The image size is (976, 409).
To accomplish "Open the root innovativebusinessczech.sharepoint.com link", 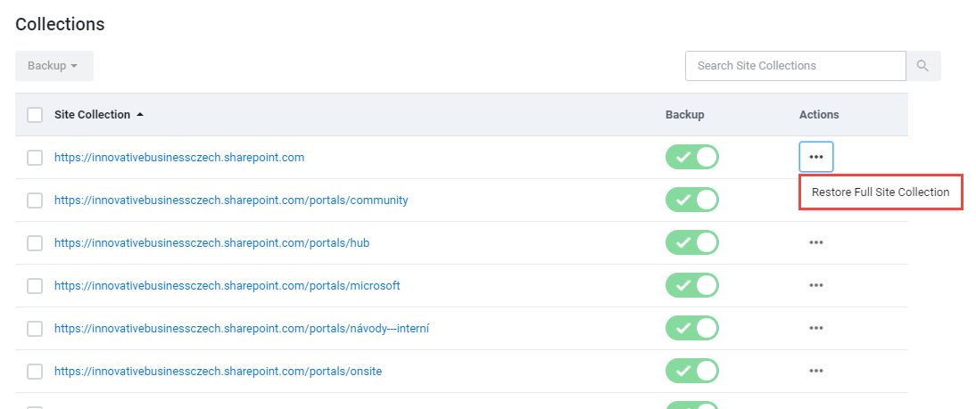I will point(179,157).
